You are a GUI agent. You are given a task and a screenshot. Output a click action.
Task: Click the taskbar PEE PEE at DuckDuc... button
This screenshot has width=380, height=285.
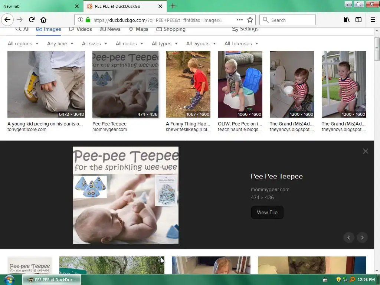pos(52,280)
